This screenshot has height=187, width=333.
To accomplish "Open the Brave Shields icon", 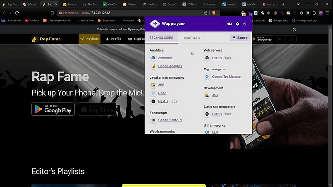I will (214, 13).
